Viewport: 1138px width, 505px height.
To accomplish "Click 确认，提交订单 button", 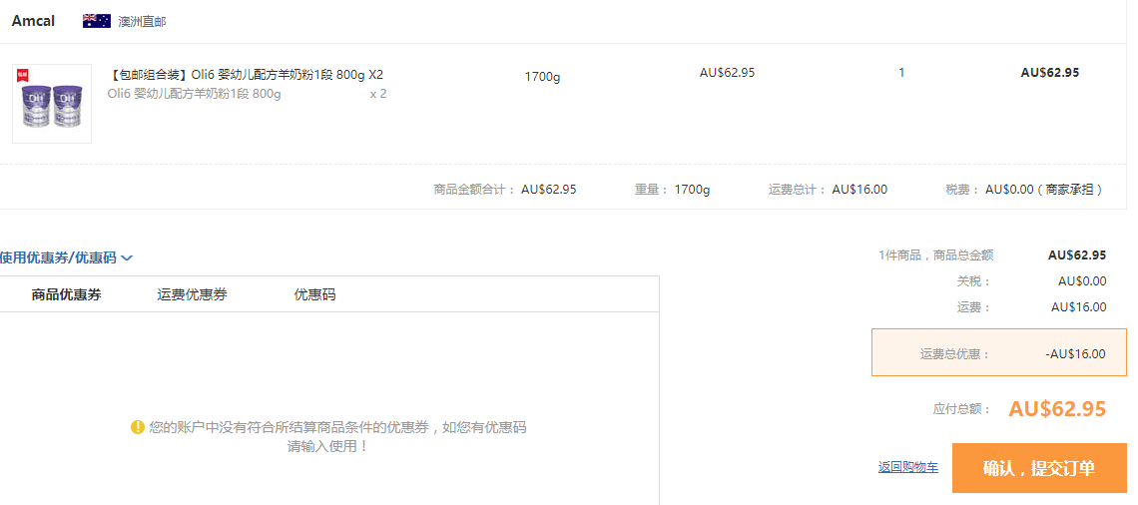I will click(1039, 468).
